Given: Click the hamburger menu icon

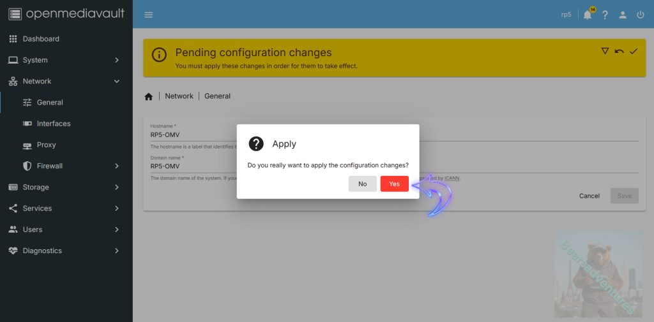Looking at the screenshot, I should [149, 15].
